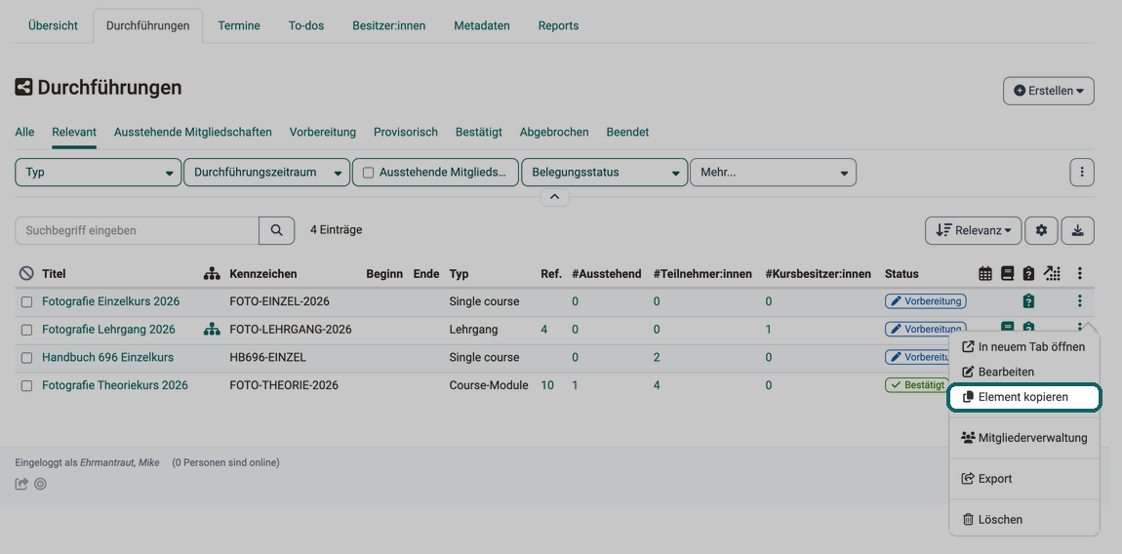The height and width of the screenshot is (554, 1122).
Task: Switch to the Reports tab
Action: (x=559, y=25)
